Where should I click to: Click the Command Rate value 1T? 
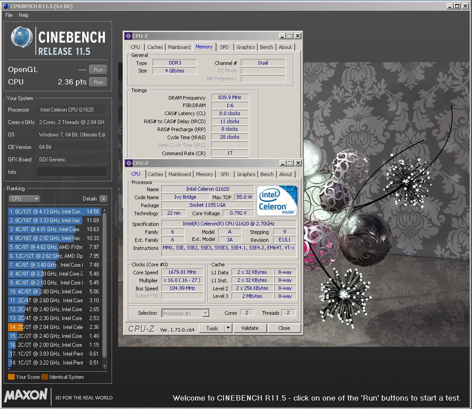click(230, 153)
